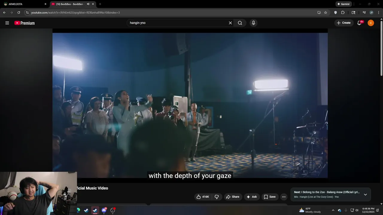Viewport: 383px width, 215px height.
Task: Open a new browser tab
Action: (100, 4)
